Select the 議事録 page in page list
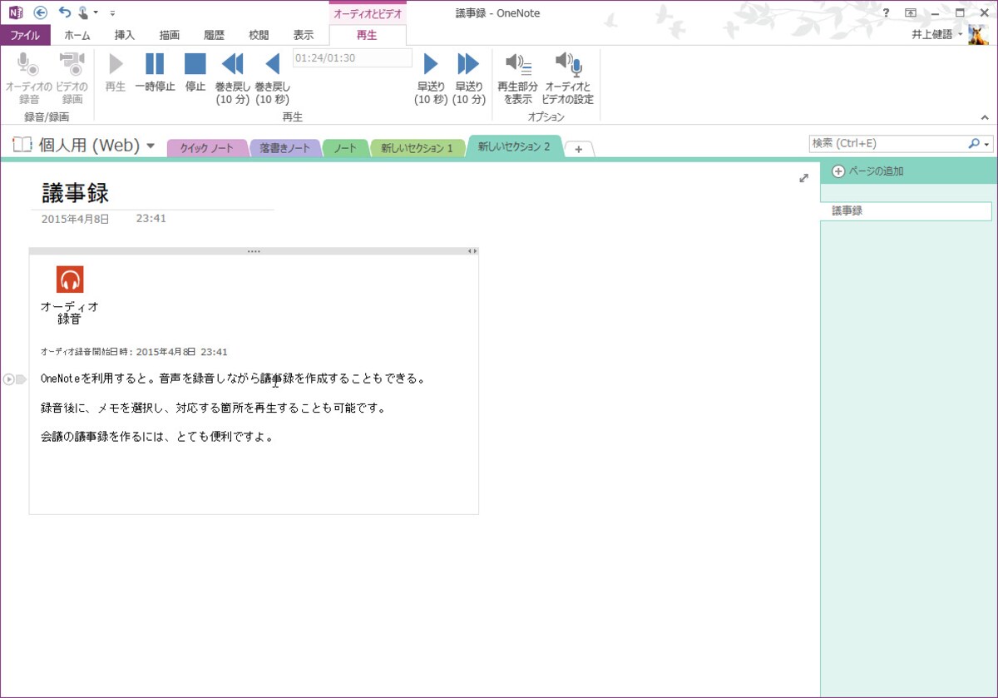 [906, 211]
